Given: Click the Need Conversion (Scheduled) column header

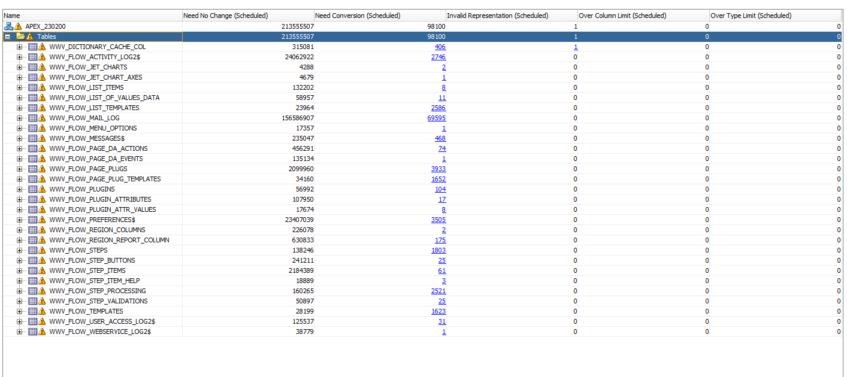Looking at the screenshot, I should point(358,16).
